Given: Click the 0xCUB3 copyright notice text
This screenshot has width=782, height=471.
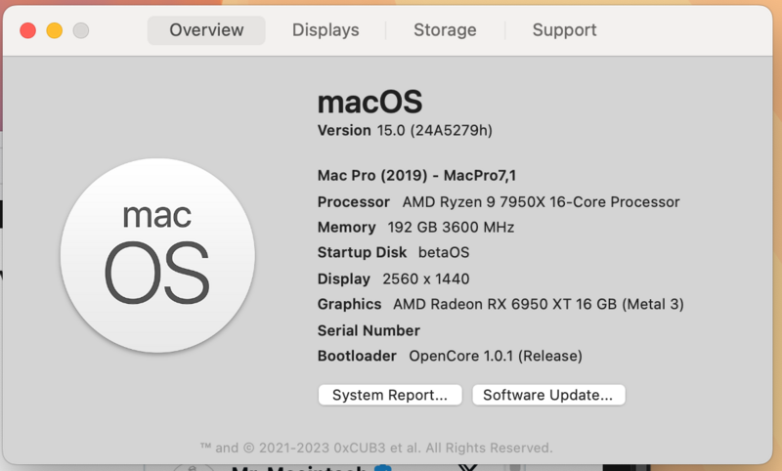Looking at the screenshot, I should pos(376,448).
